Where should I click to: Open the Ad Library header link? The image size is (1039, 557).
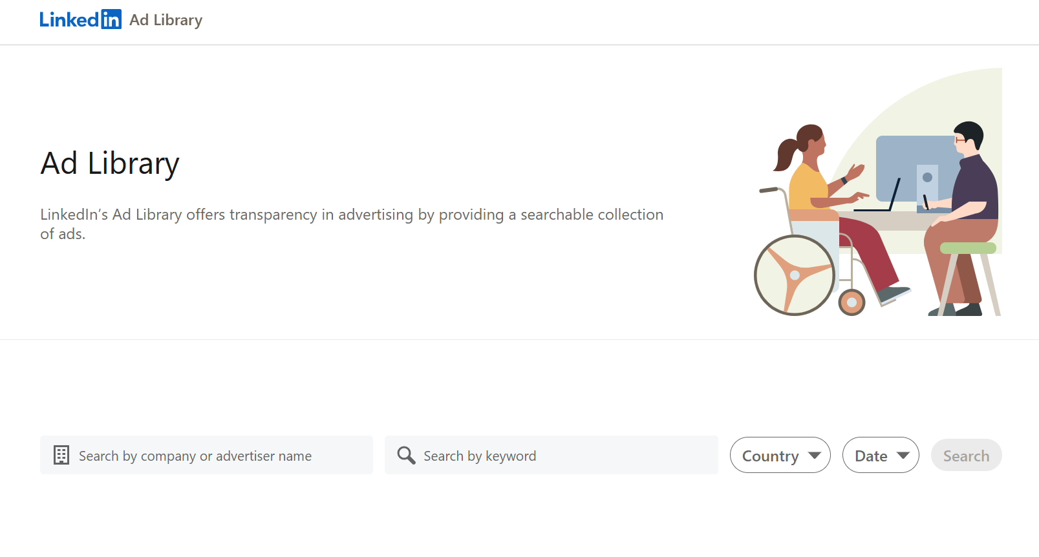pyautogui.click(x=166, y=20)
